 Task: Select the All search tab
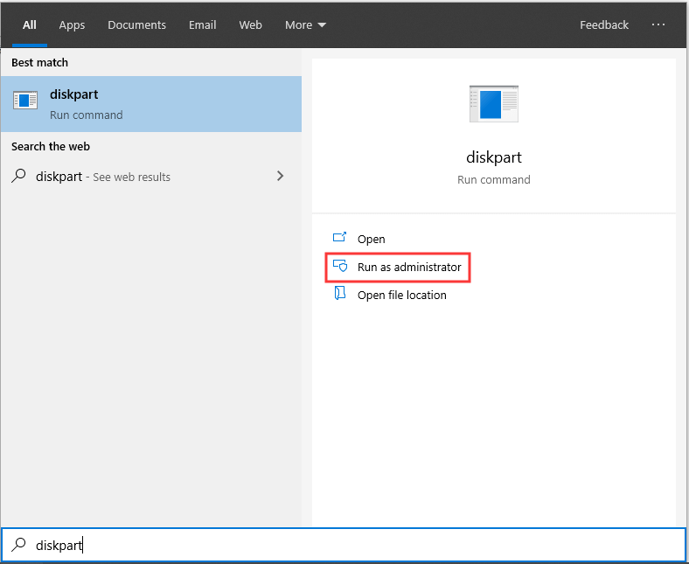[30, 25]
